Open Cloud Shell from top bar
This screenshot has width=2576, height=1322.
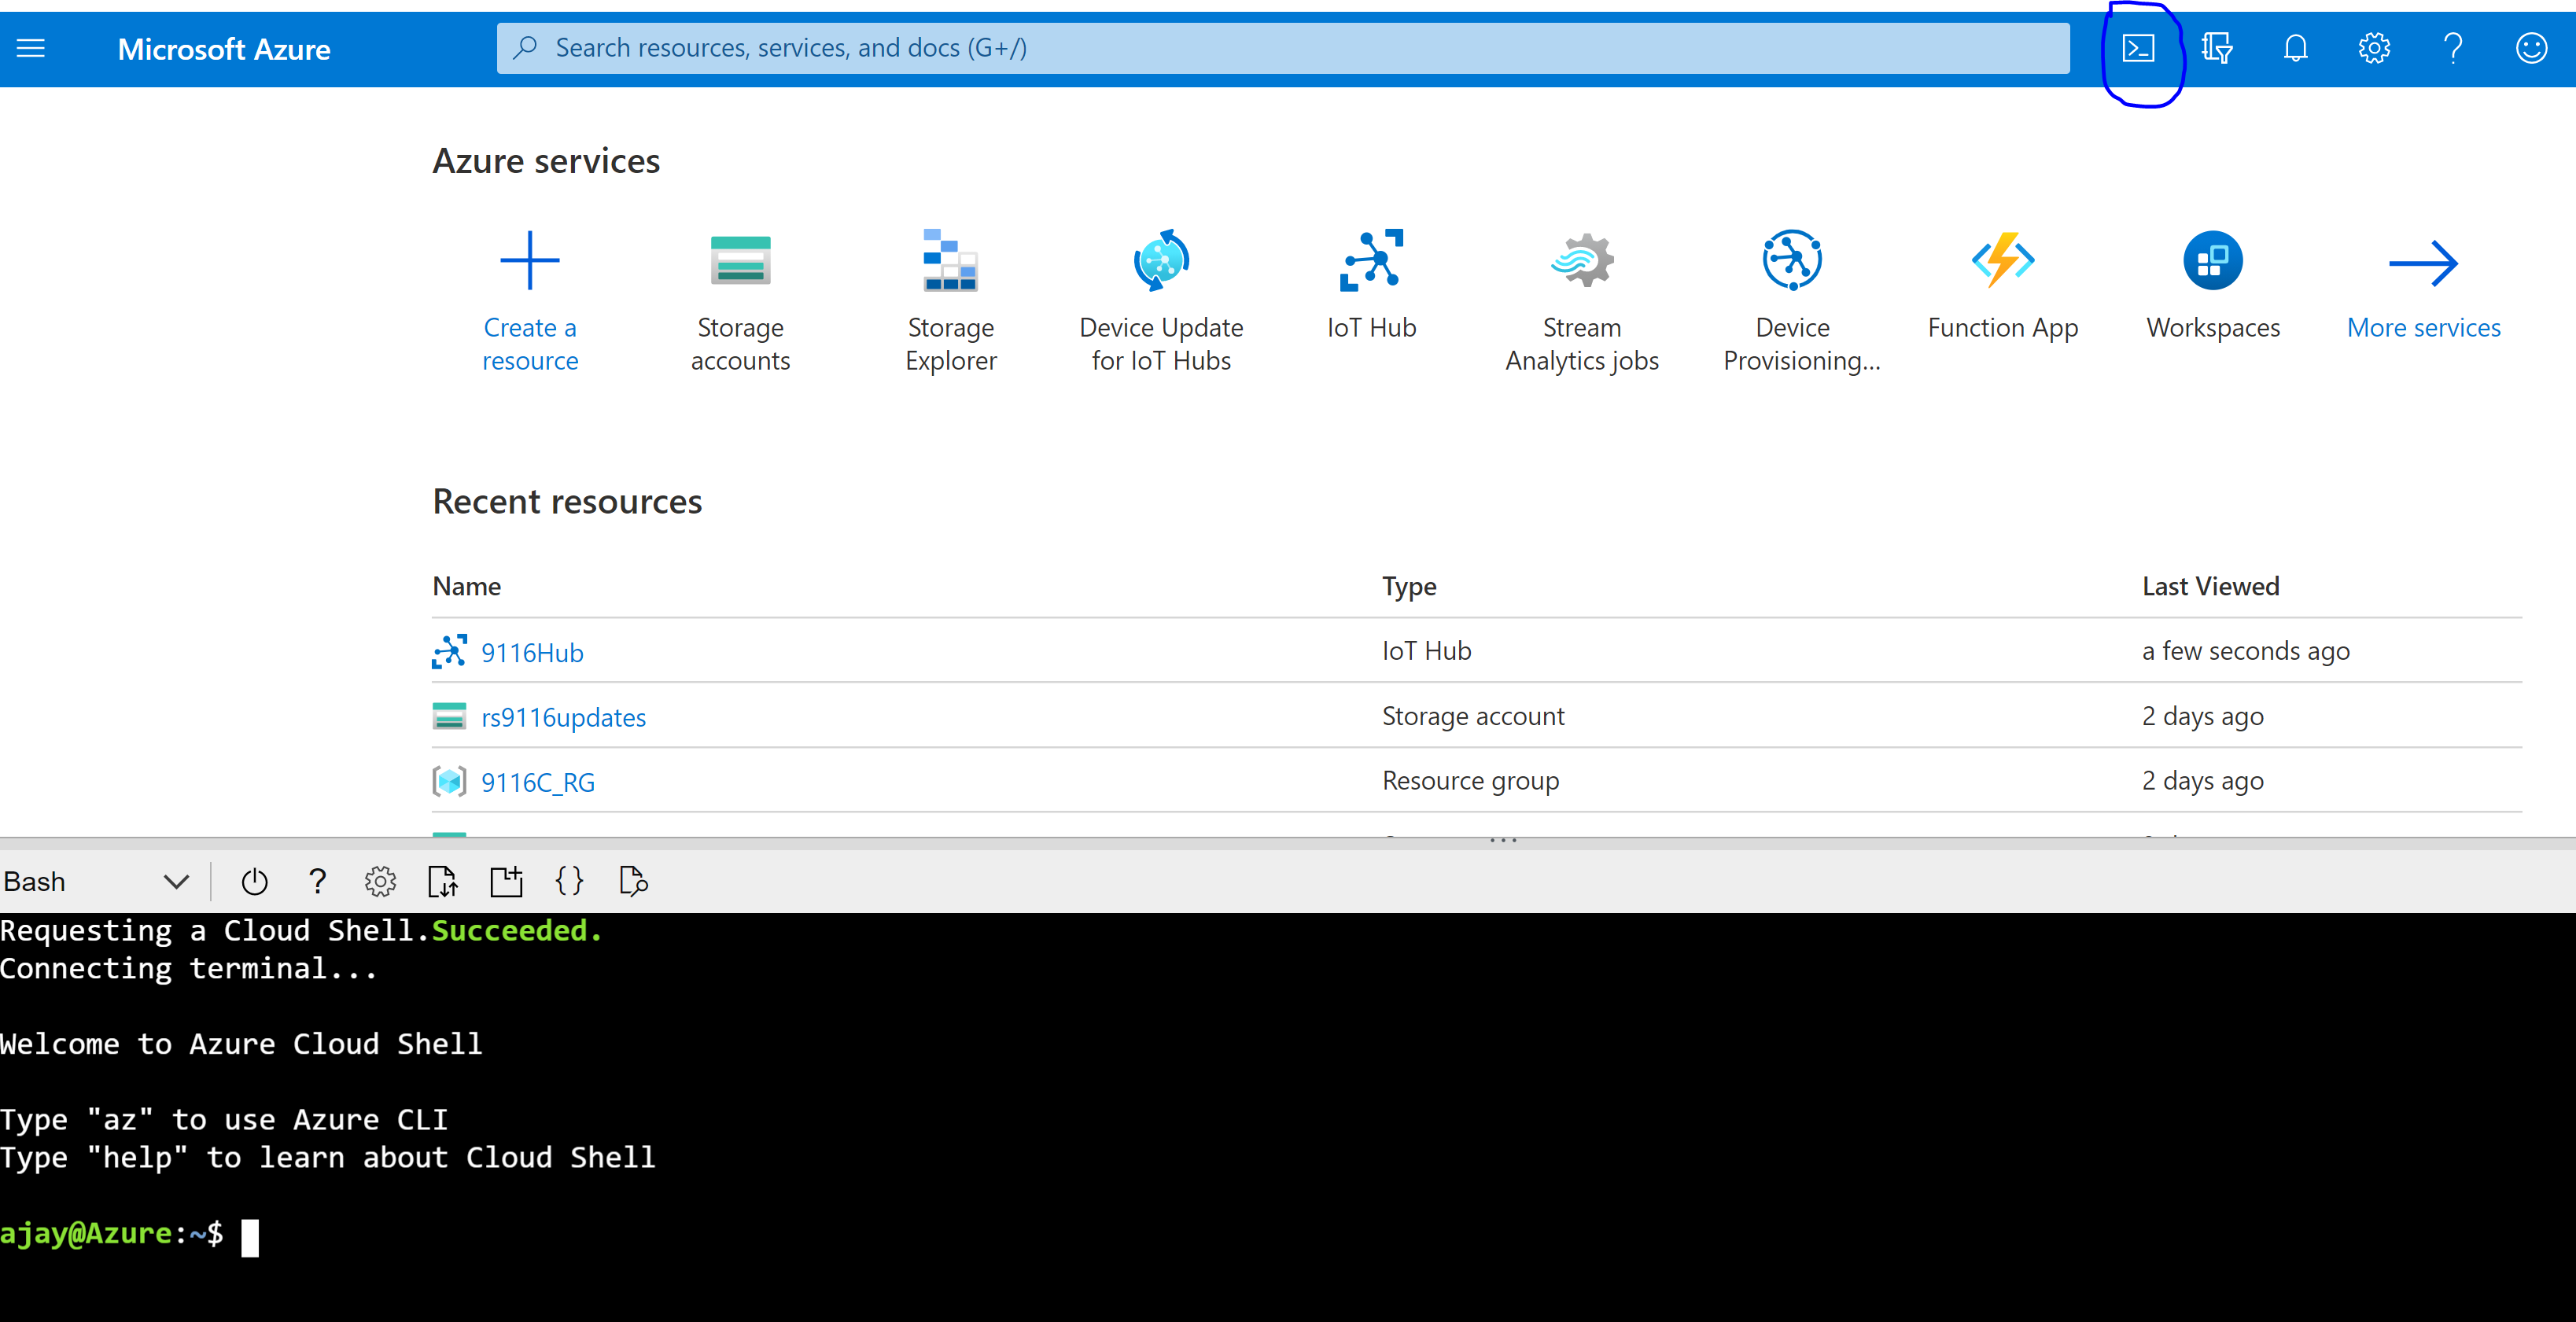pyautogui.click(x=2138, y=48)
